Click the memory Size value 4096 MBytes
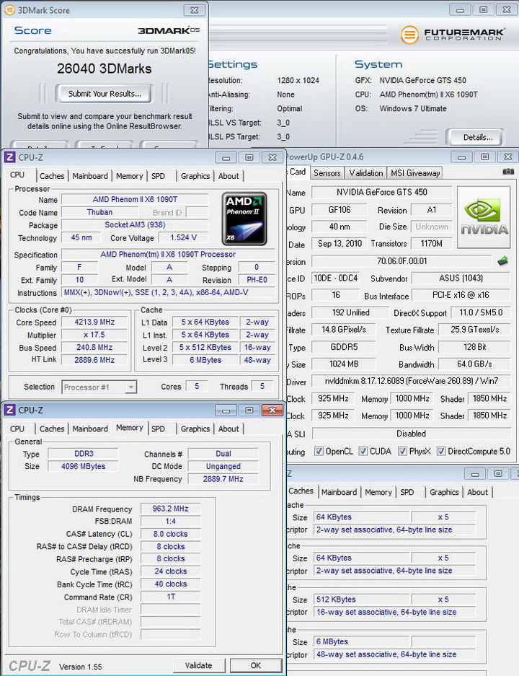 [83, 466]
